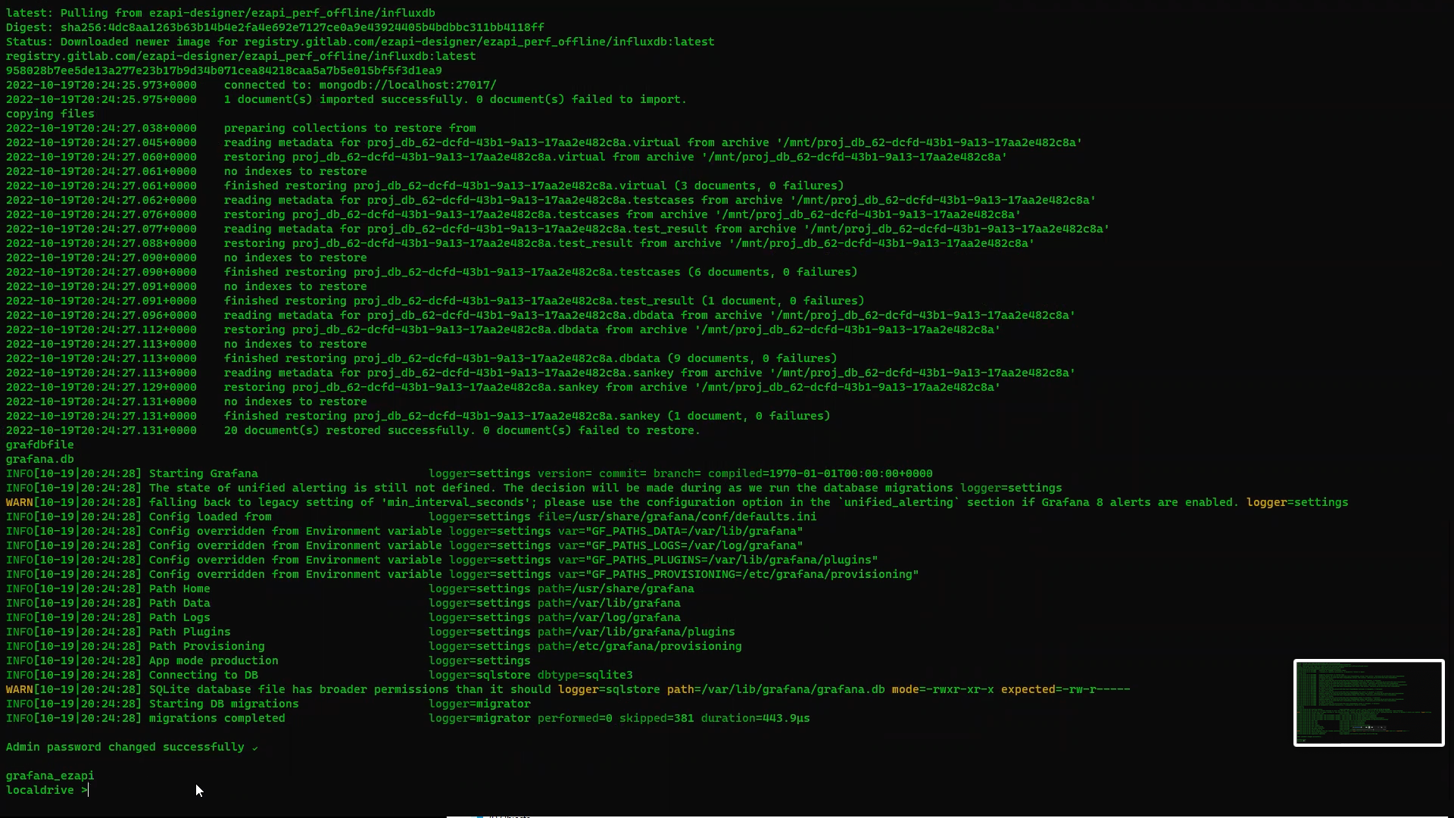Viewport: 1454px width, 818px height.
Task: Click the 'Connecting to DB' log message
Action: [203, 675]
